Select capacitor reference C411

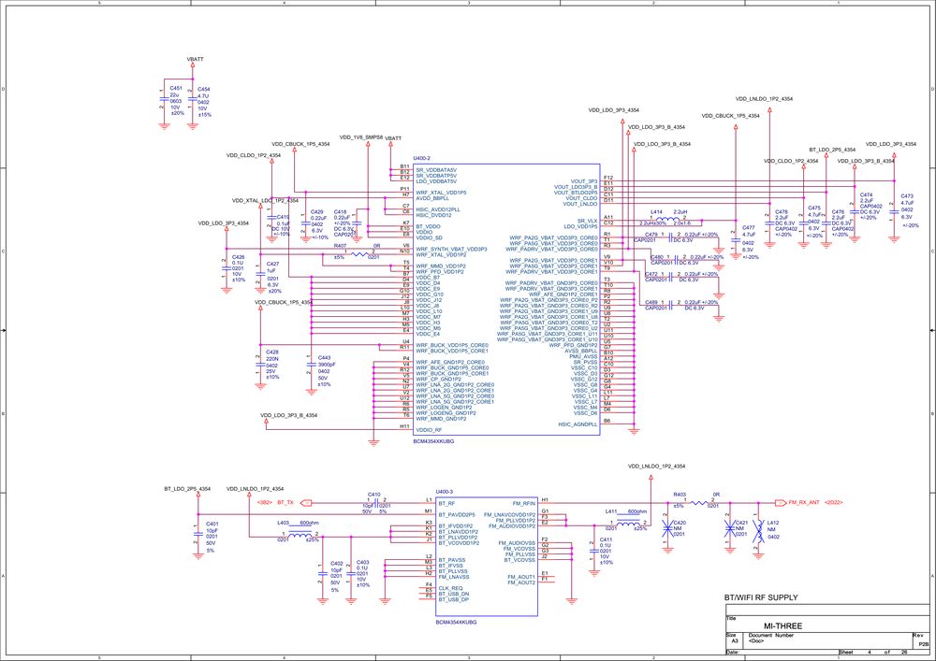click(606, 540)
